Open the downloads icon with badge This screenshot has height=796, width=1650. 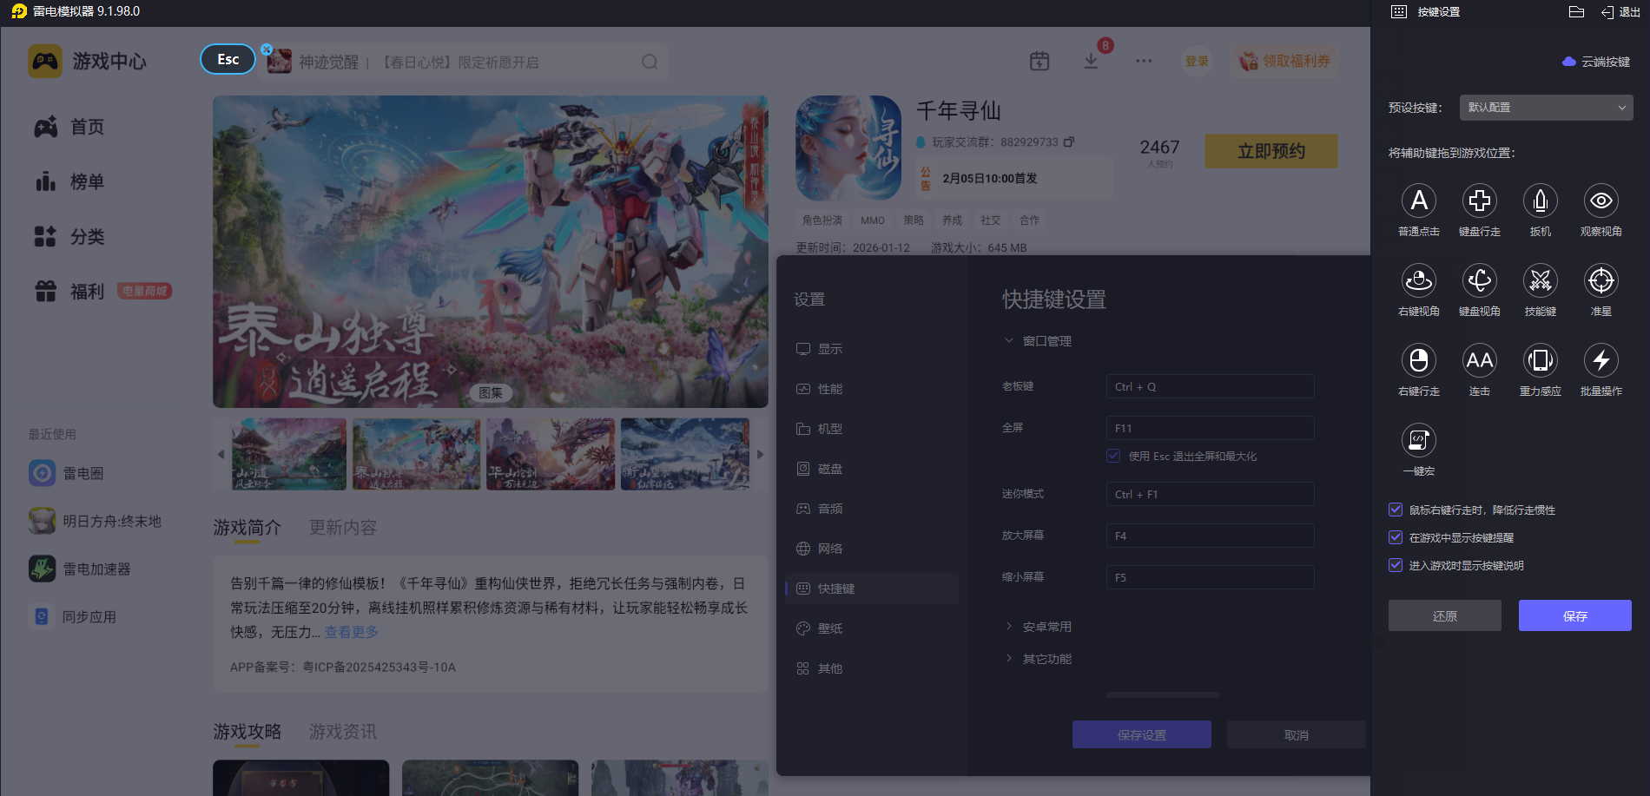[x=1092, y=60]
